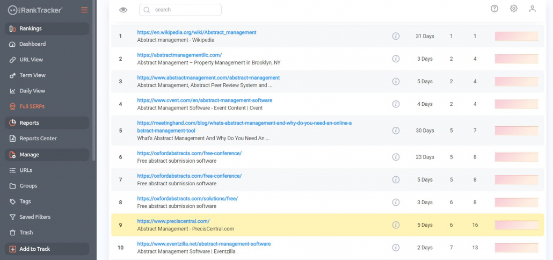Click Add to Track button
Screen dimensions: 553x260
[x=47, y=249]
